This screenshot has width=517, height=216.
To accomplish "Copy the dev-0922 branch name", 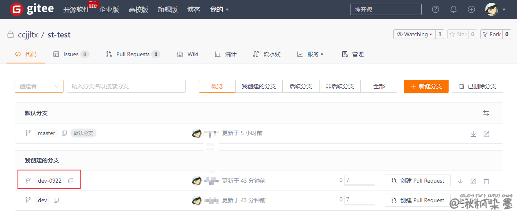I will point(71,181).
